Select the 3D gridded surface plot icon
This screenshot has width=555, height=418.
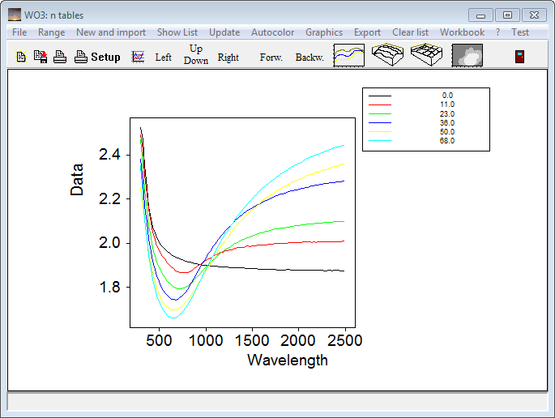tap(427, 55)
